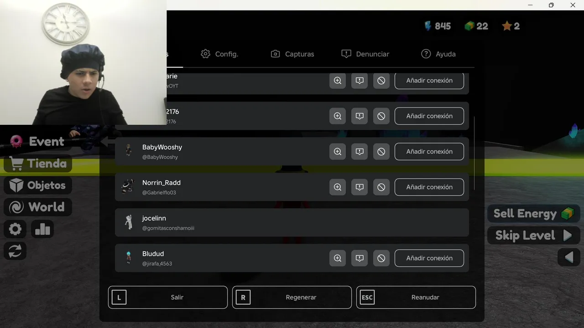Screen dimensions: 584x328
Task: Click the Salir button
Action: [168, 297]
